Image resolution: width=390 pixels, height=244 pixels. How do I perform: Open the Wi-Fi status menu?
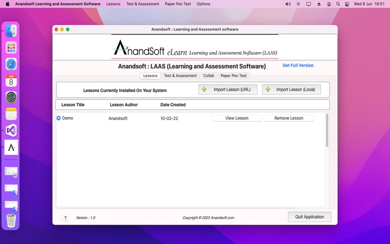pyautogui.click(x=298, y=4)
